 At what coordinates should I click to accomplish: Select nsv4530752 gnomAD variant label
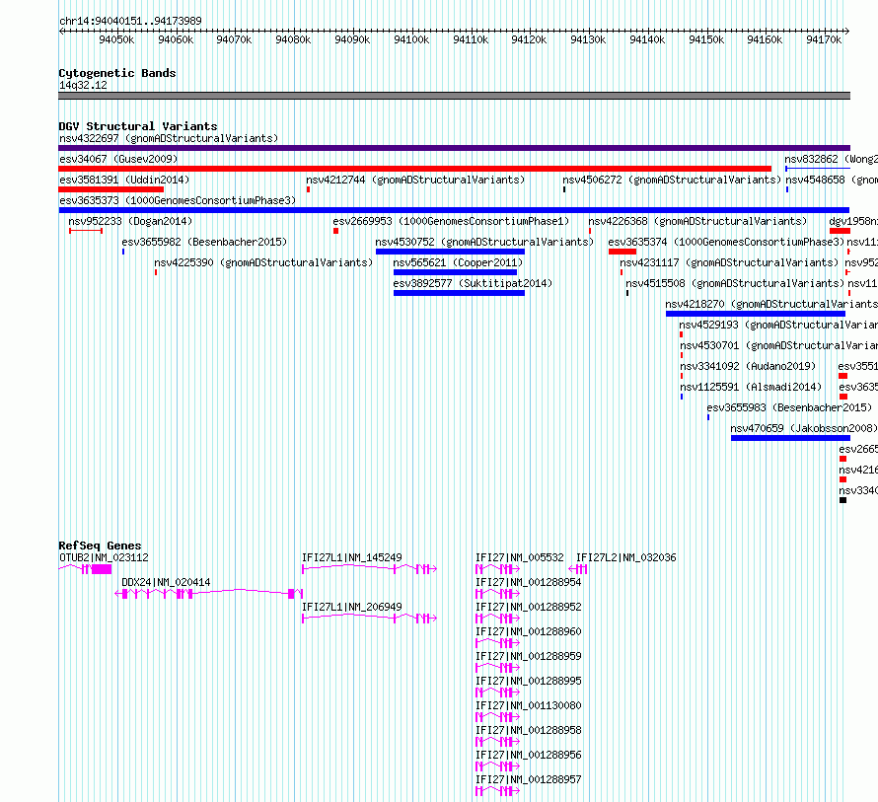tap(484, 242)
